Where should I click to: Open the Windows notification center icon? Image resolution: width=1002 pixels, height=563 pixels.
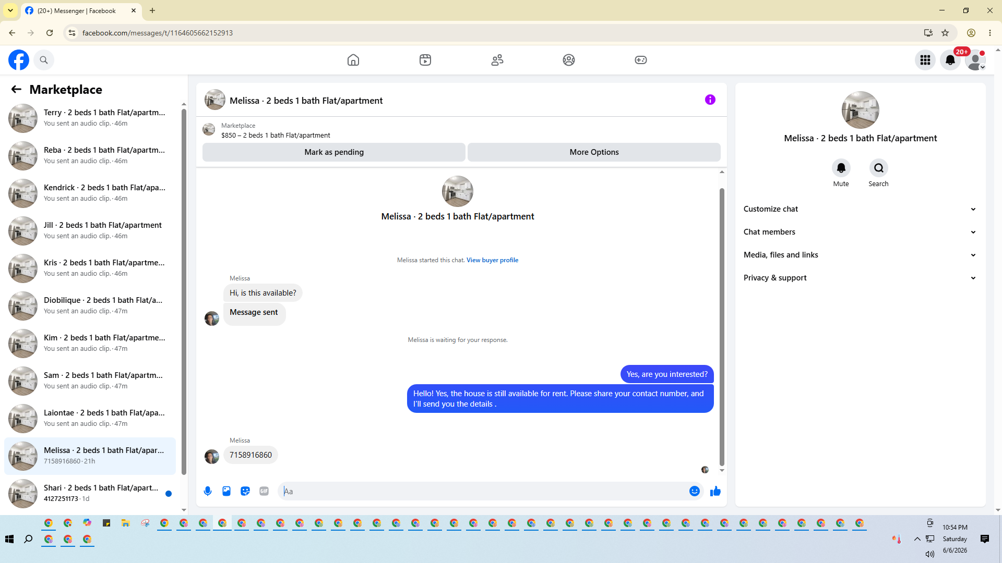coord(985,539)
